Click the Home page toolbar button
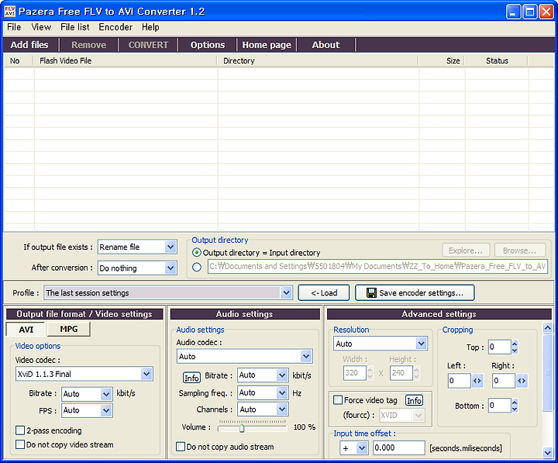Viewport: 558px width, 463px height. [267, 45]
